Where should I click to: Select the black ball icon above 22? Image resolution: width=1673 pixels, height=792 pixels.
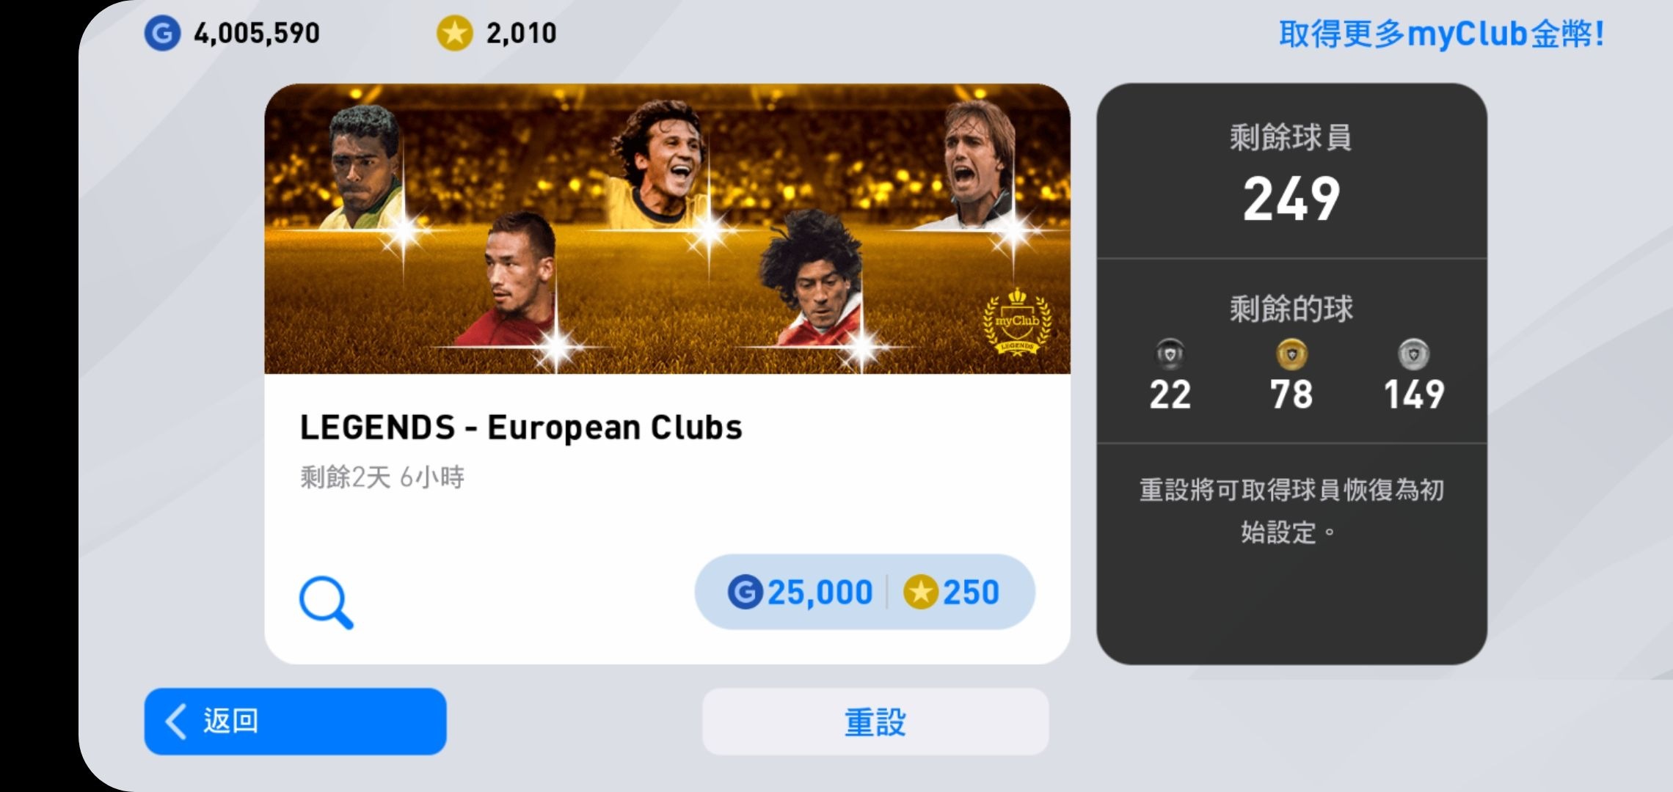click(x=1170, y=354)
